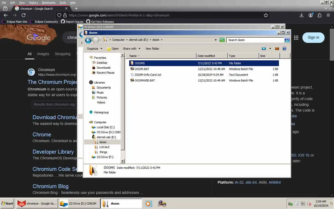Viewport: 334px width, 209px height.
Task: Switch to CD Drive (D:) CDROM taskbar window
Action: tap(79, 204)
